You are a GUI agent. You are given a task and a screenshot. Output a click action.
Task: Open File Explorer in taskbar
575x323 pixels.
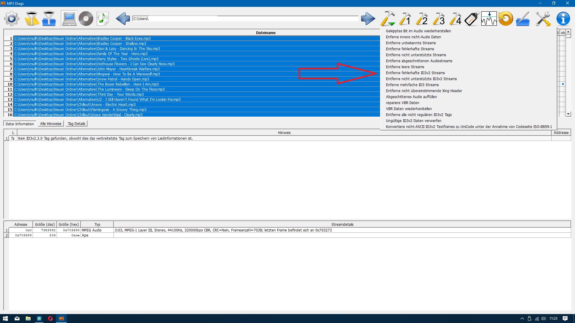[28, 319]
